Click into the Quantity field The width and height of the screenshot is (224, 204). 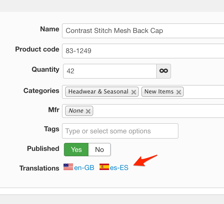click(x=110, y=71)
